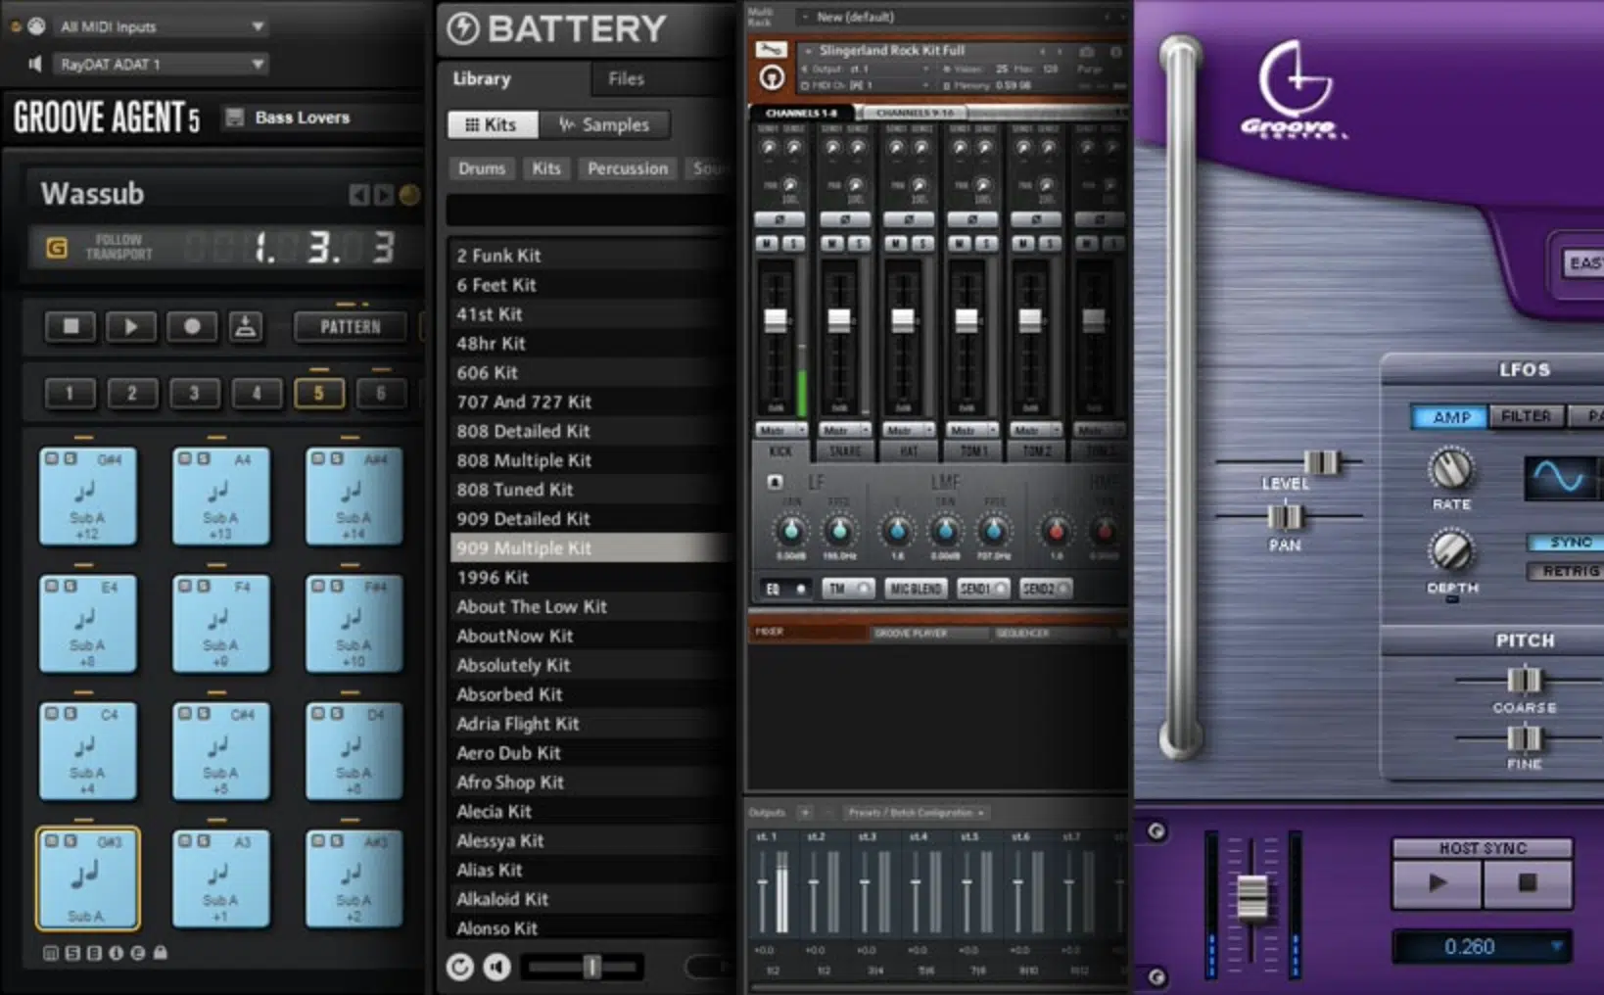Click the audio output speaker icon
Viewport: 1604px width, 995px height.
pyautogui.click(x=35, y=64)
